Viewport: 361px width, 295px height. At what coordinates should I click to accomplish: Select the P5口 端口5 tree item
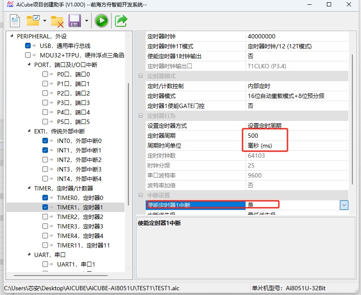(x=73, y=122)
